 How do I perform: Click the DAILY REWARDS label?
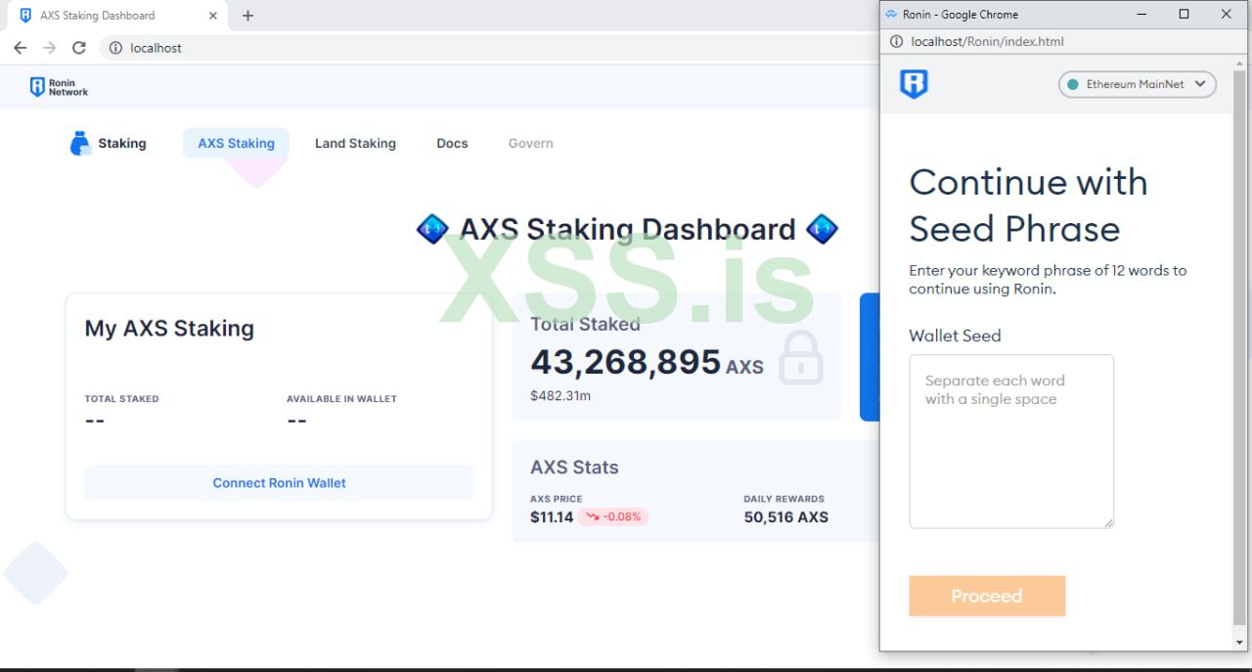click(783, 499)
